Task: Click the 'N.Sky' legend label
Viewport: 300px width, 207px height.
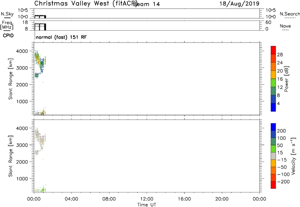Action: 7,14
